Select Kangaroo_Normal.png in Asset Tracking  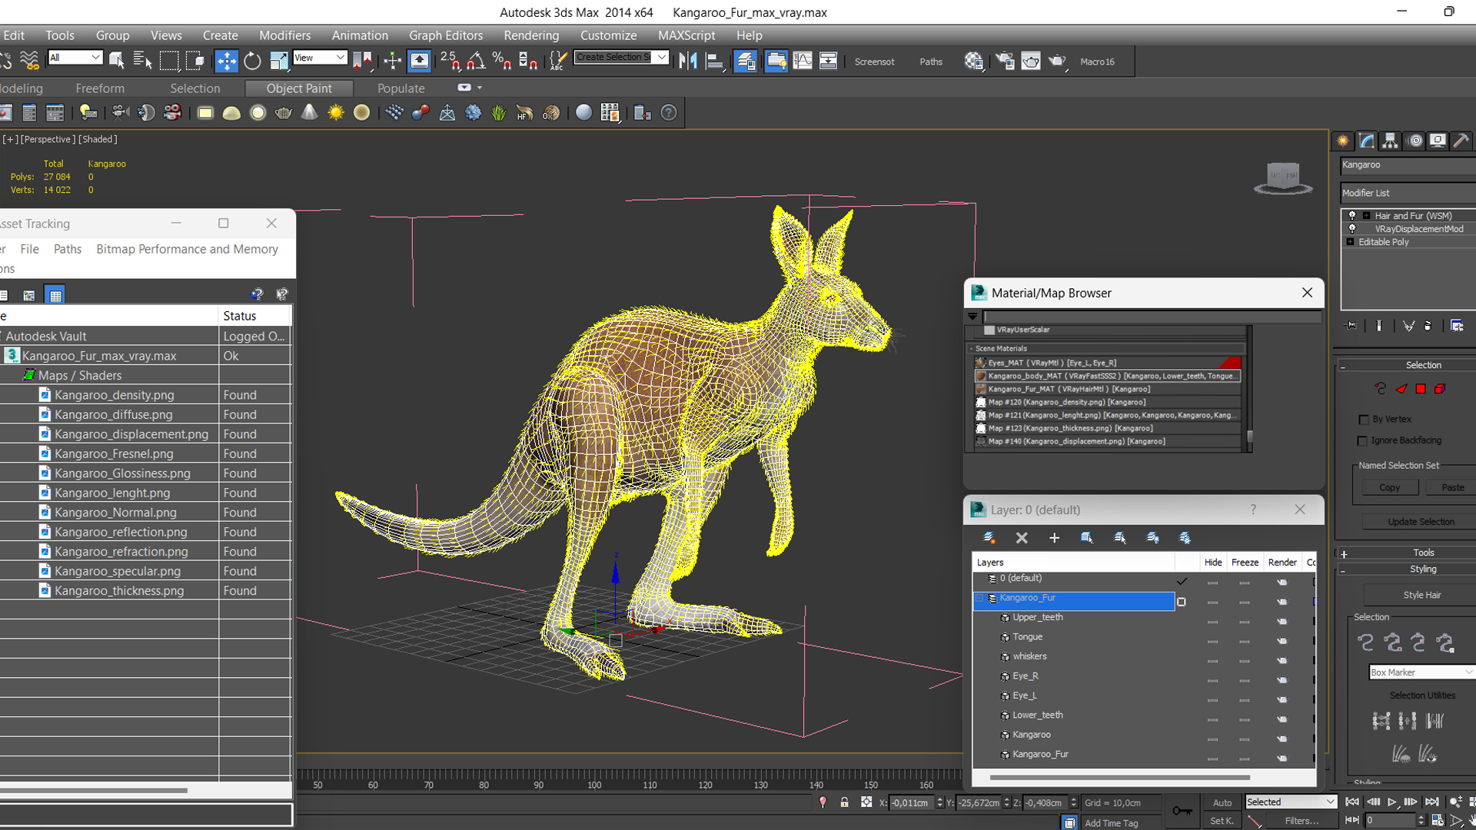[115, 513]
